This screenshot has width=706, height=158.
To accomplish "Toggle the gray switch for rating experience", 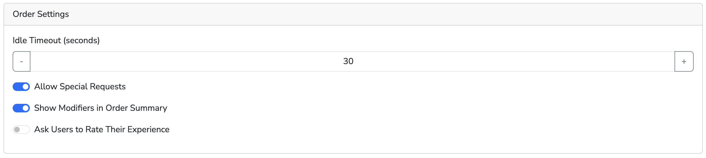I will click(x=21, y=130).
